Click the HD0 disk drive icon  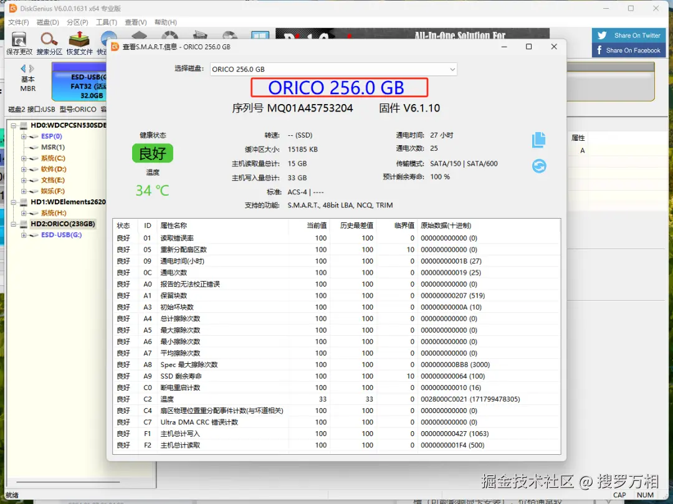click(x=24, y=126)
